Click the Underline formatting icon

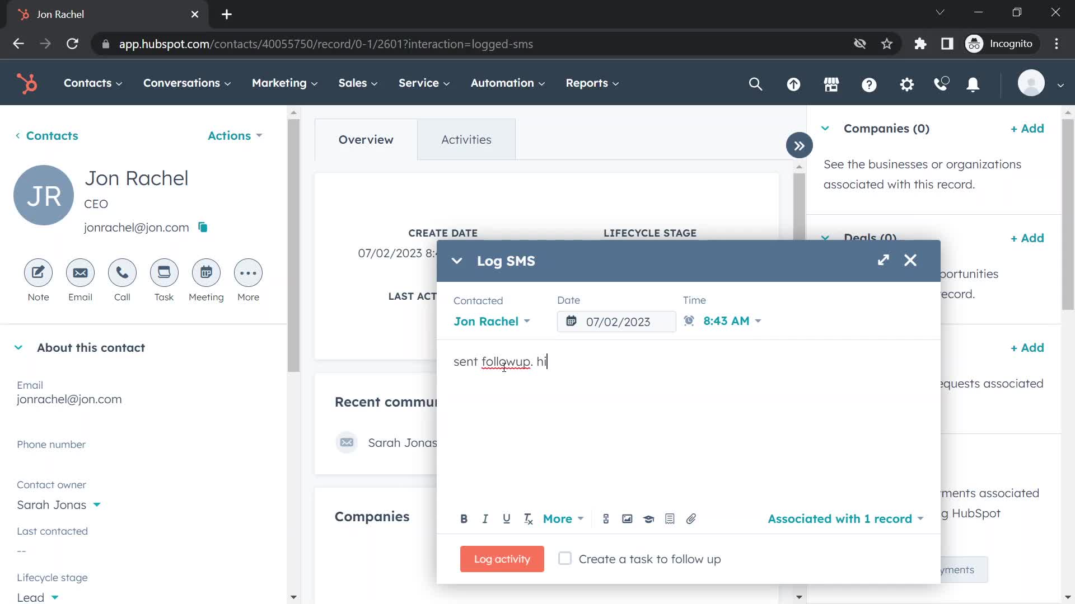click(507, 518)
